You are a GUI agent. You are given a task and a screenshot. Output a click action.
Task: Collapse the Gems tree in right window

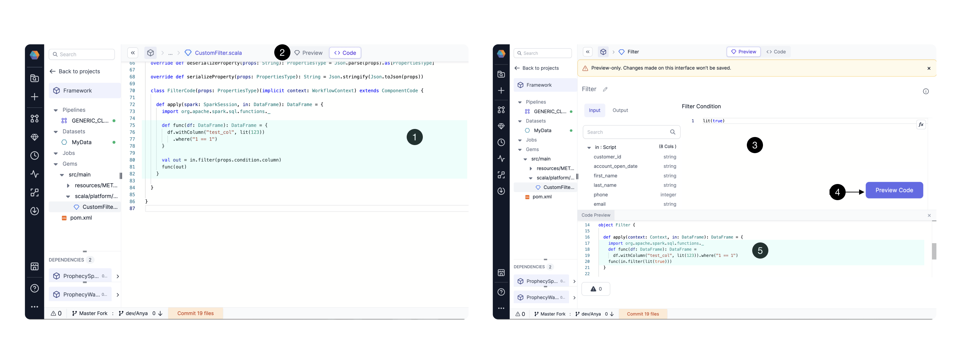coord(520,150)
